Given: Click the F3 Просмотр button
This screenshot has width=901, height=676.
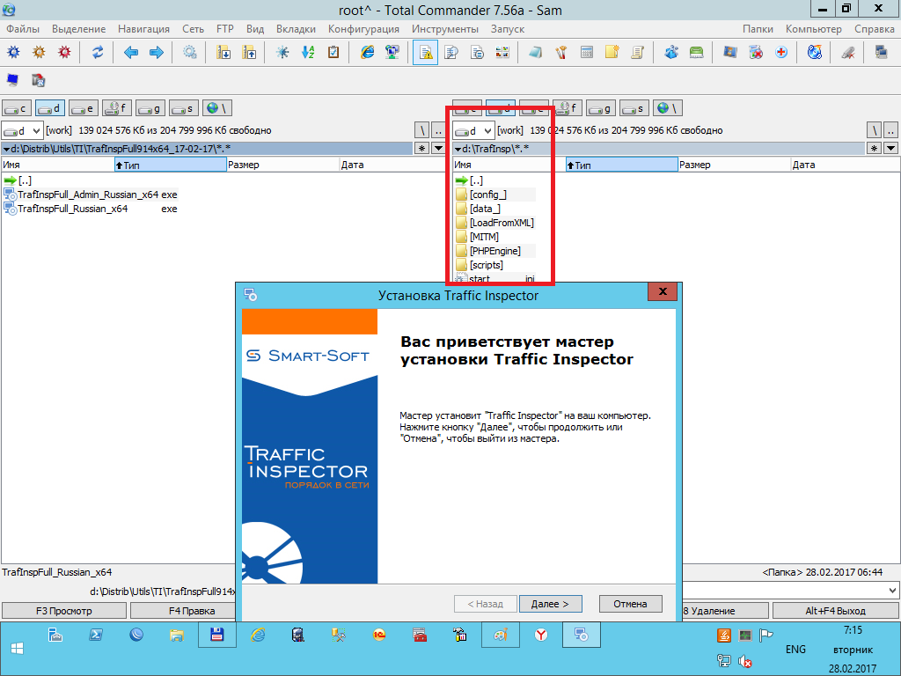Looking at the screenshot, I should point(63,611).
